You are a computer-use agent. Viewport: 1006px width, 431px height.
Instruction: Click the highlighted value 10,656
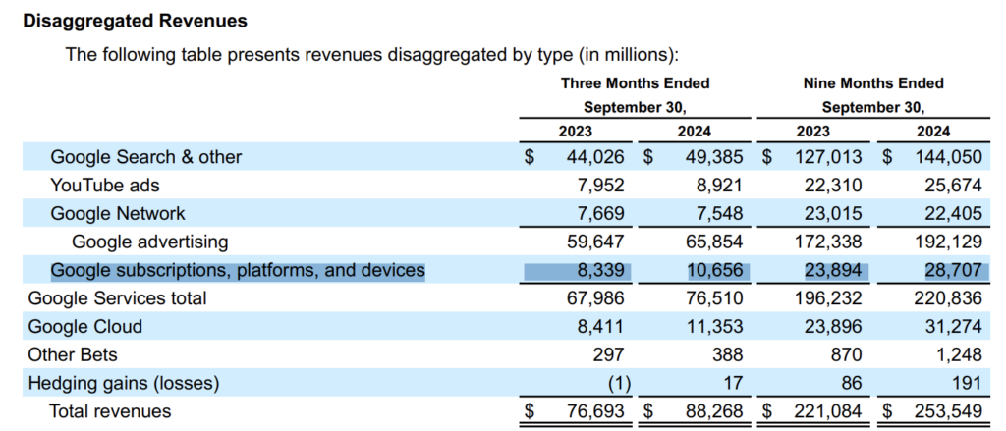pos(714,270)
